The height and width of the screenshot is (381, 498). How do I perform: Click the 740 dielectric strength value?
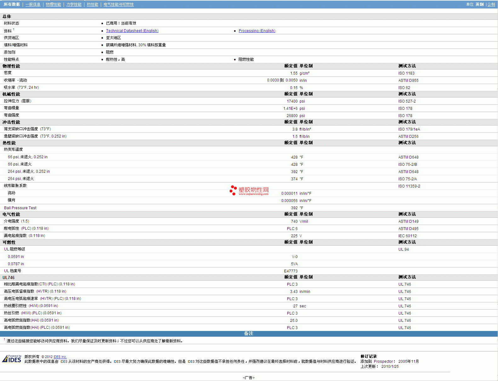tap(294, 221)
